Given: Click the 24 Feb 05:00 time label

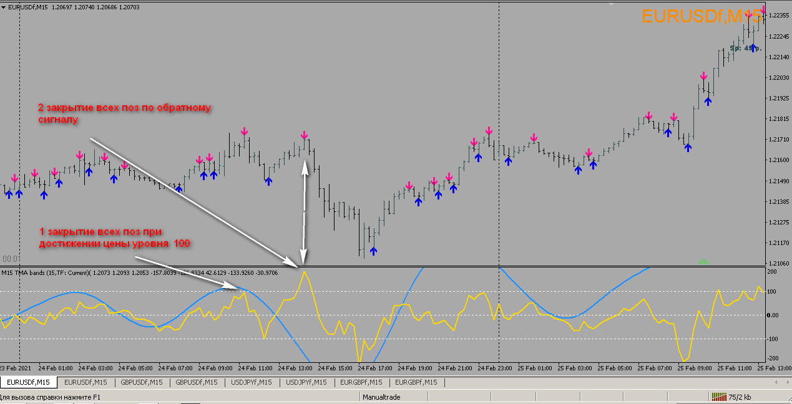Looking at the screenshot, I should tap(136, 368).
